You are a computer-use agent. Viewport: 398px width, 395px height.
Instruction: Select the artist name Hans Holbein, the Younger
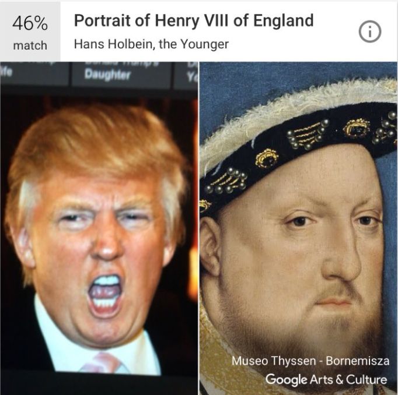(x=151, y=44)
